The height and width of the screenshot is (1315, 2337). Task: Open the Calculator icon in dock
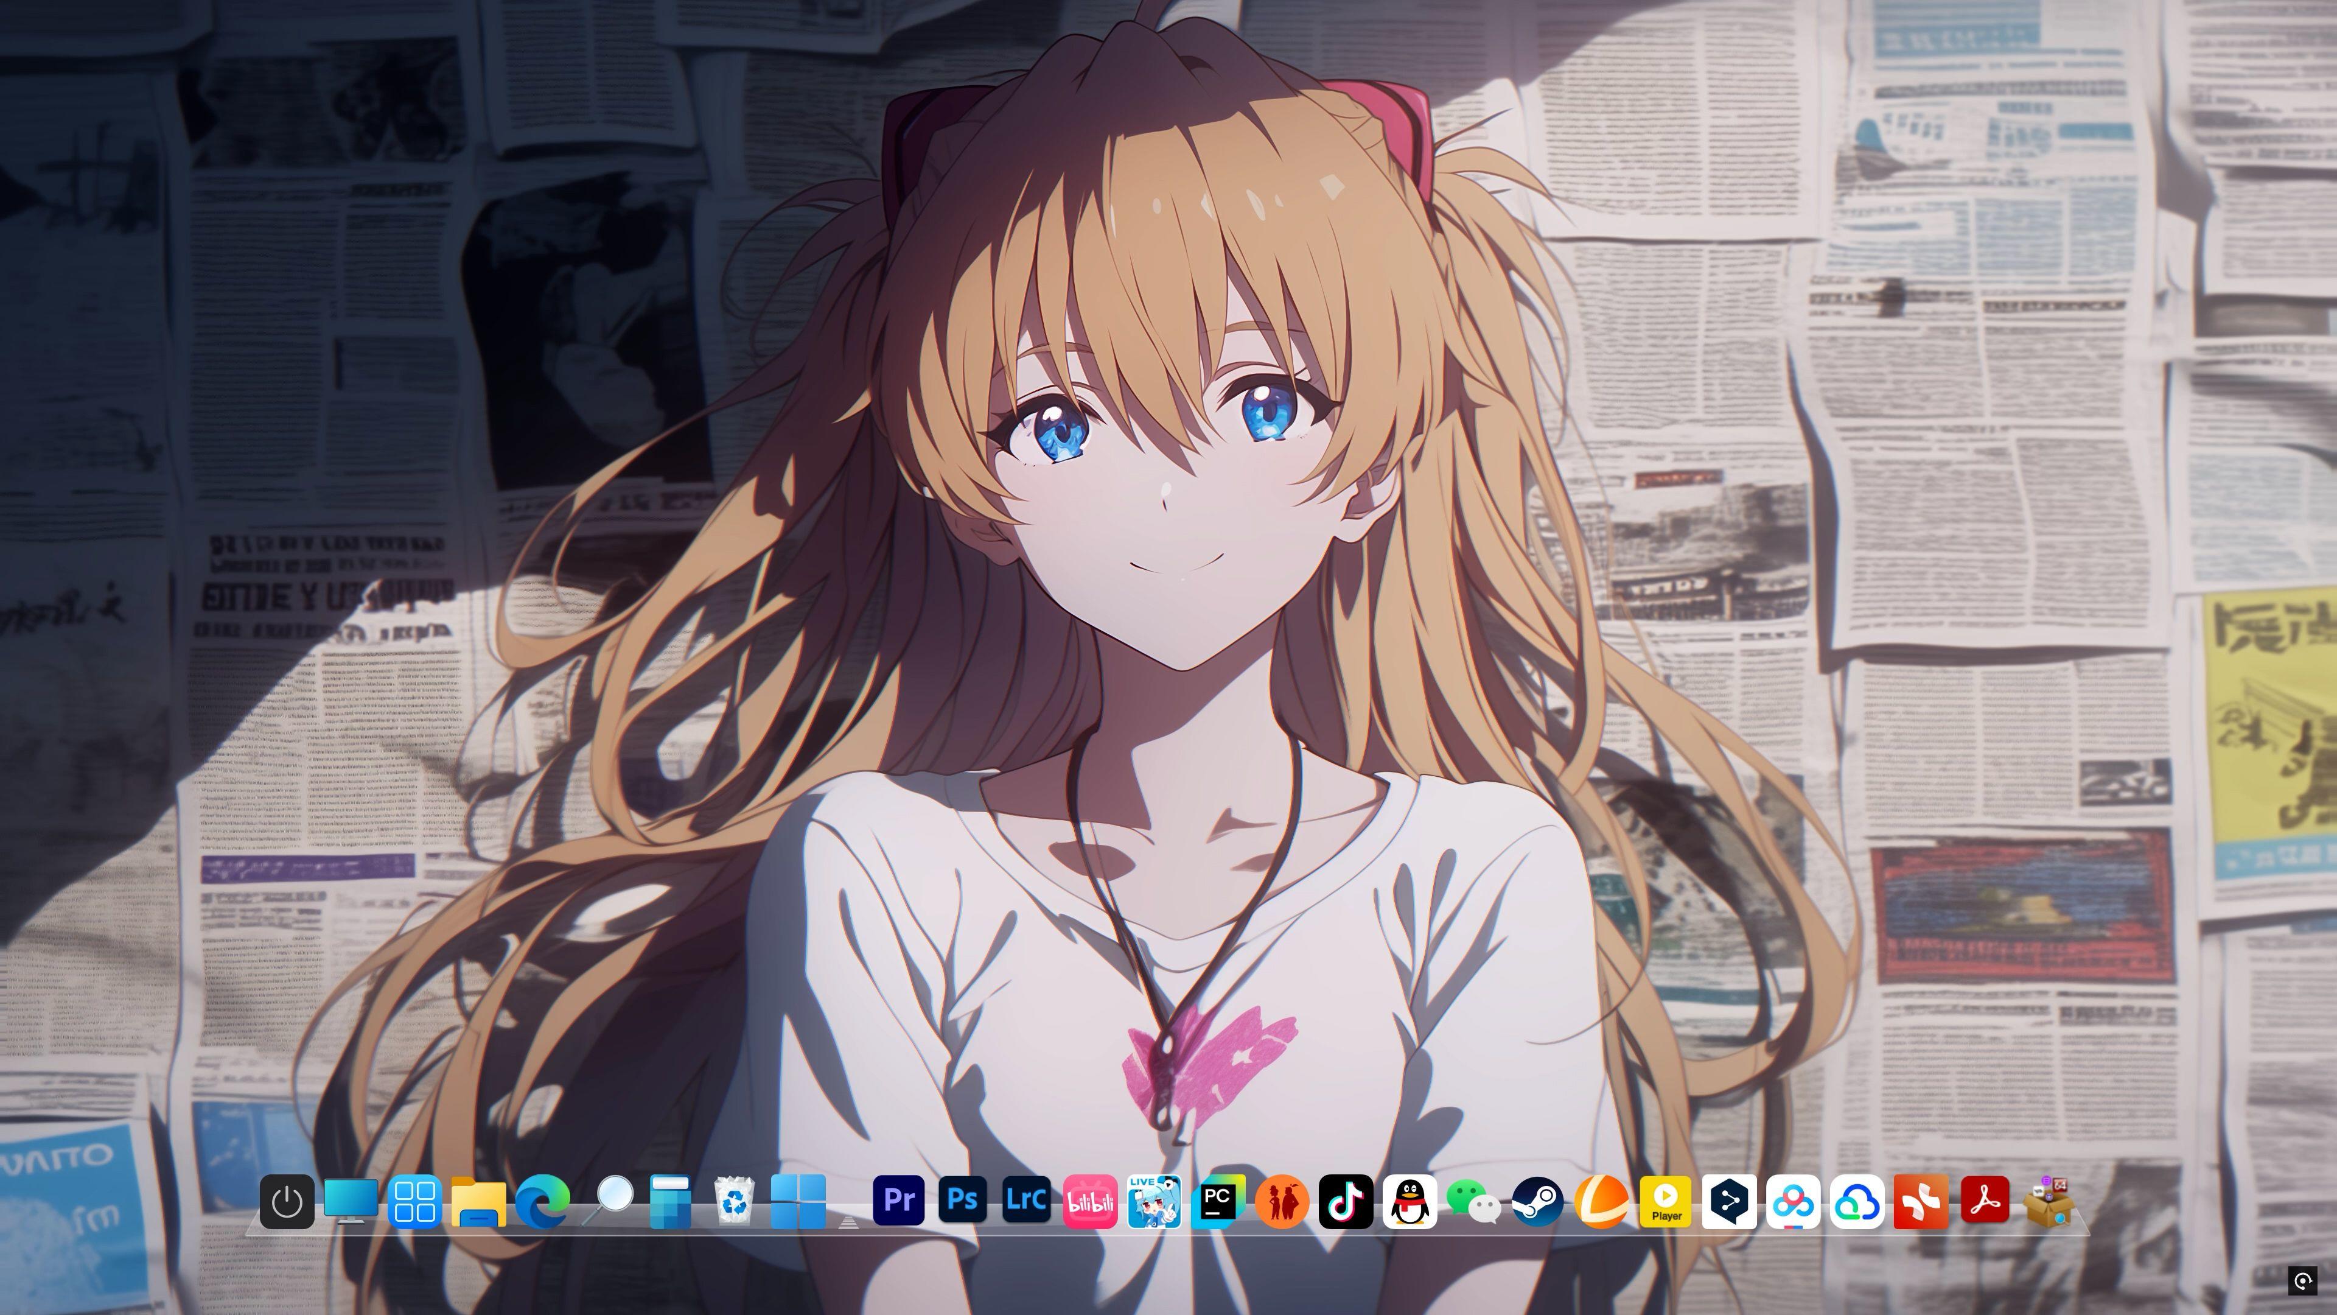tap(671, 1202)
